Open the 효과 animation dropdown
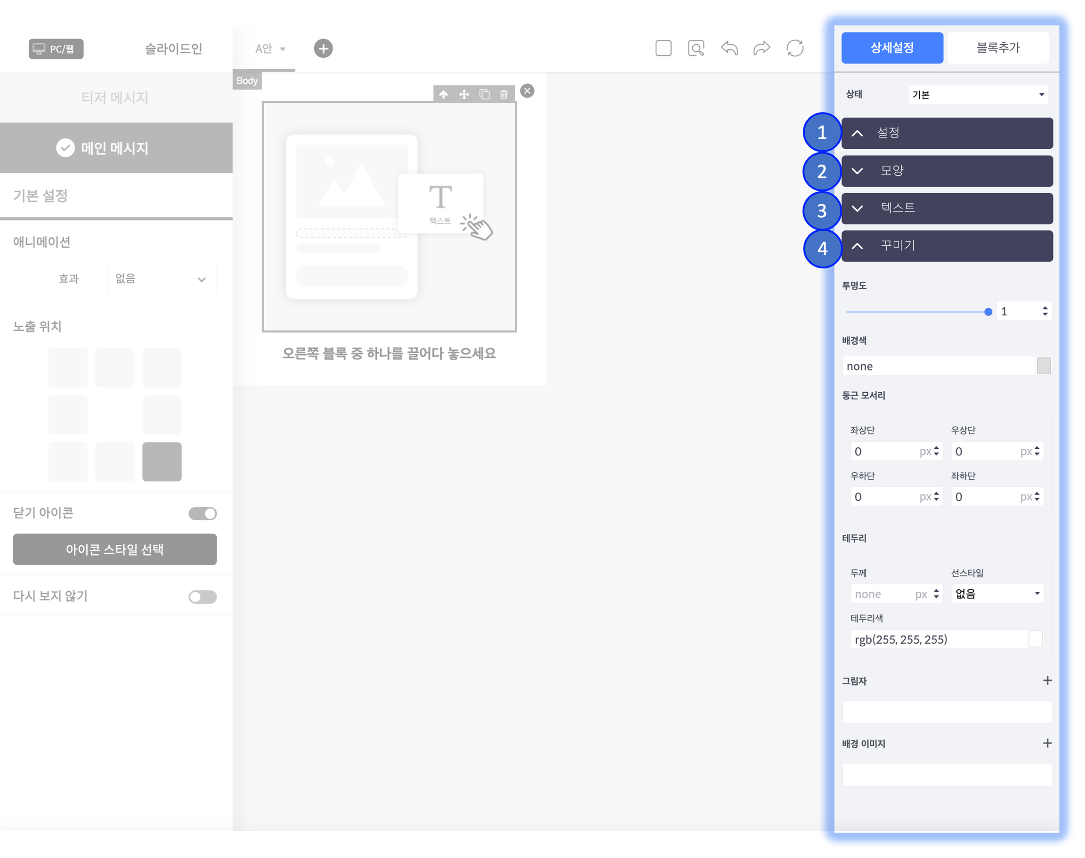Image resolution: width=1085 pixels, height=858 pixels. point(162,279)
